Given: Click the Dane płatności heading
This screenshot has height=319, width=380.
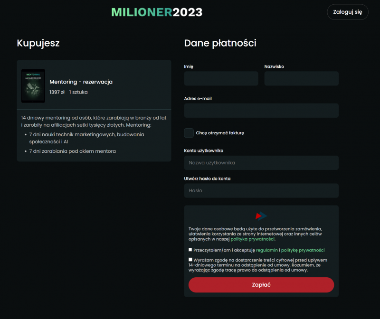Looking at the screenshot, I should pyautogui.click(x=220, y=43).
